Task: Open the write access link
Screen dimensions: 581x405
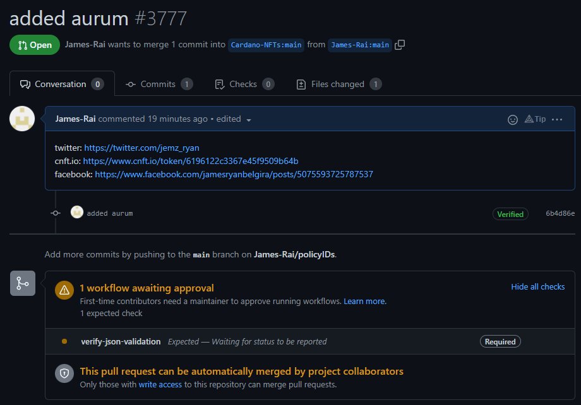Action: point(160,385)
